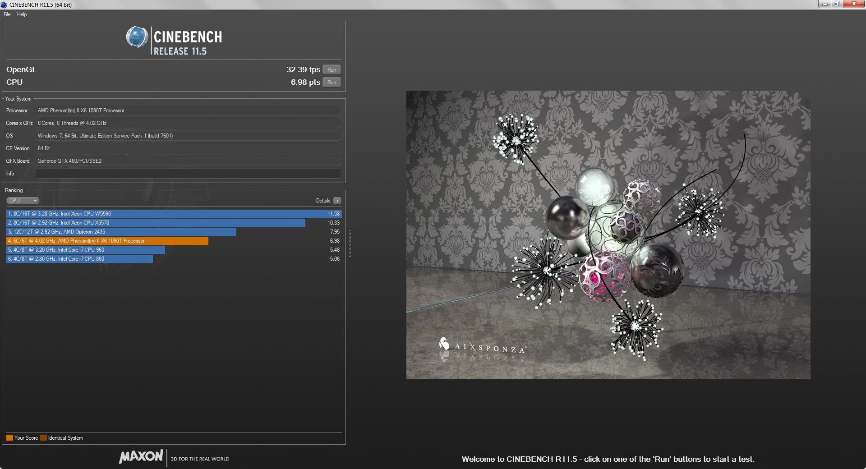Run the OpenGL benchmark test

click(x=332, y=70)
